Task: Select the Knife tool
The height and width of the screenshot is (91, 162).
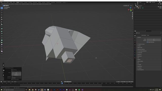Action: click(x=2, y=38)
